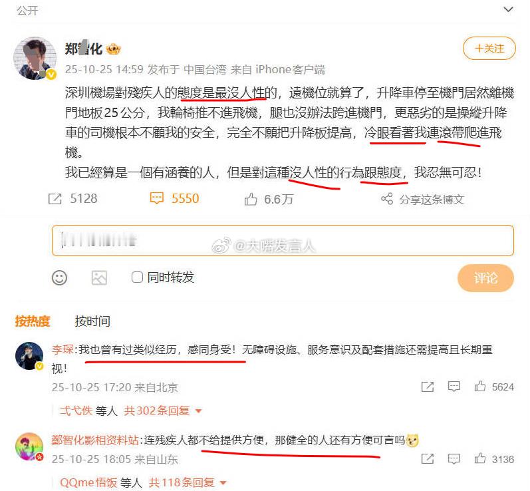The width and height of the screenshot is (530, 491).
Task: Switch to 按时间 comment sorting
Action: (x=92, y=321)
